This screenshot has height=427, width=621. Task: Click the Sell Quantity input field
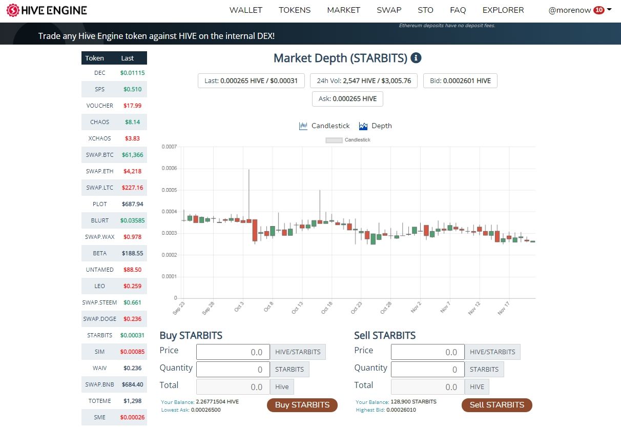pyautogui.click(x=428, y=370)
